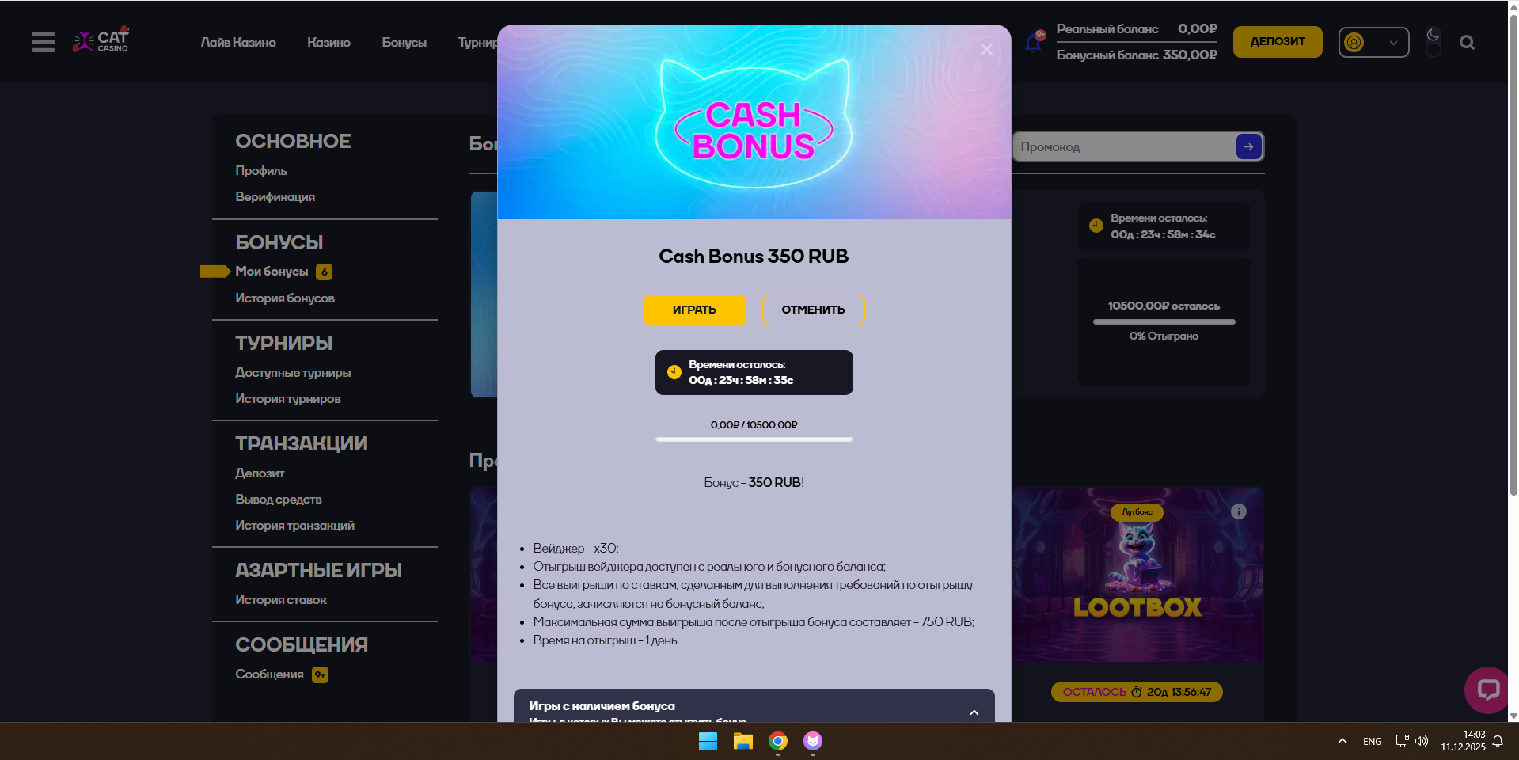Open the notifications bell
This screenshot has height=760, width=1519.
click(1034, 42)
